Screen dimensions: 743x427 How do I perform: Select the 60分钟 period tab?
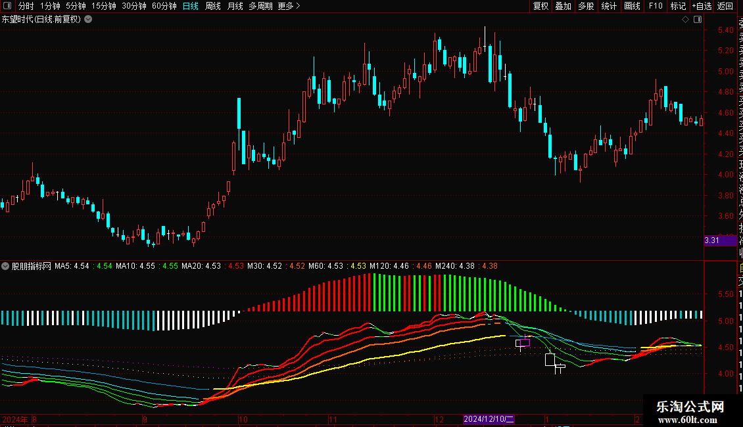coord(164,6)
